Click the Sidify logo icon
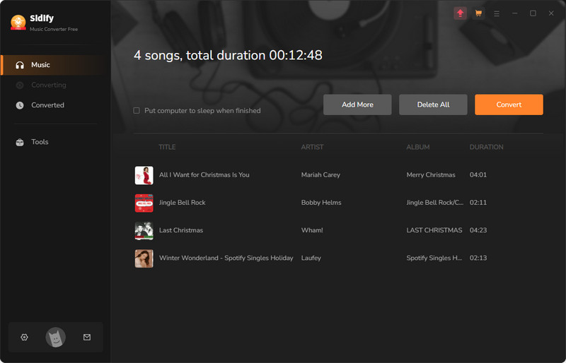Viewport: 566px width, 363px height. tap(18, 23)
